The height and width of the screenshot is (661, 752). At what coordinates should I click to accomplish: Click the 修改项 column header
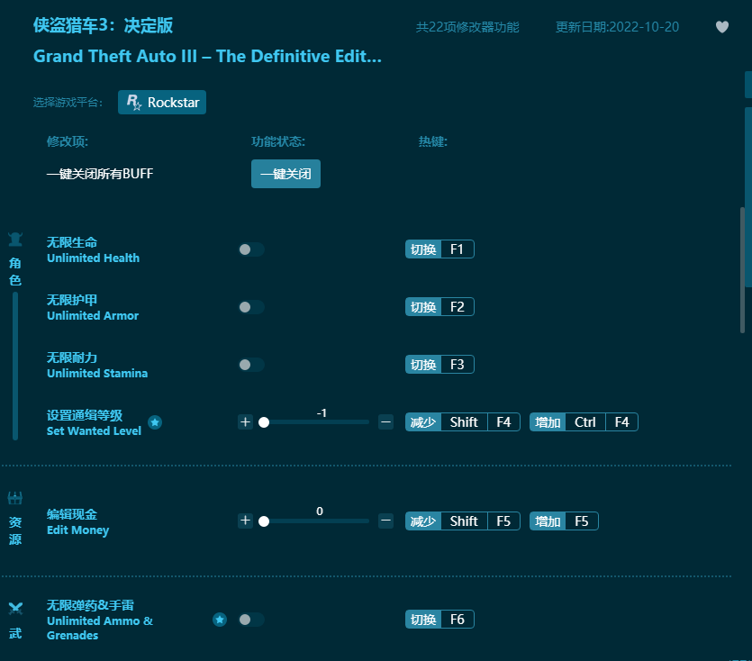(x=68, y=141)
